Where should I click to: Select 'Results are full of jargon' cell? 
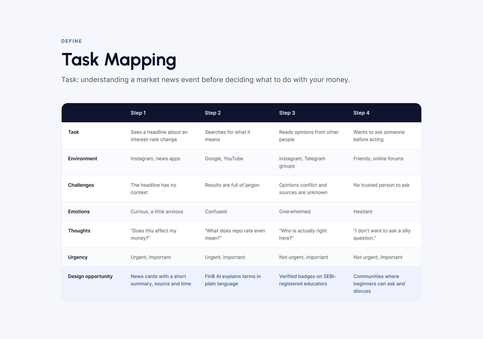232,185
